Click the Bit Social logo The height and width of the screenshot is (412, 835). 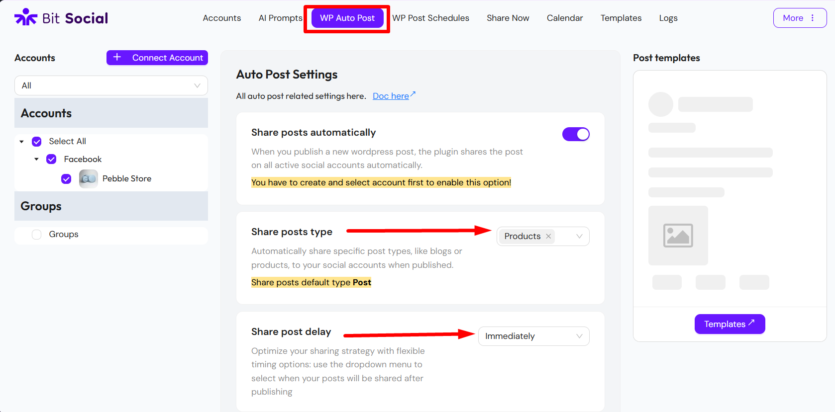click(60, 17)
